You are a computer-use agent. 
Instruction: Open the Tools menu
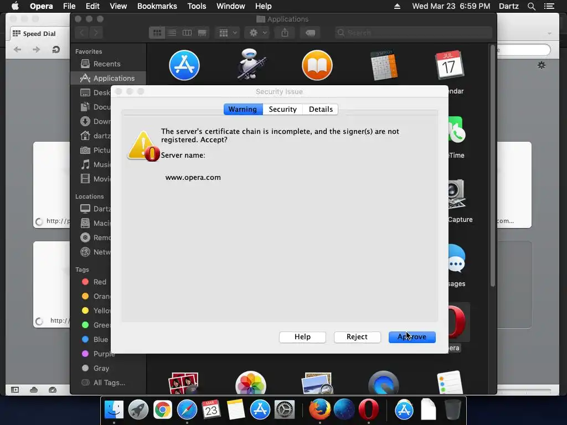[197, 6]
